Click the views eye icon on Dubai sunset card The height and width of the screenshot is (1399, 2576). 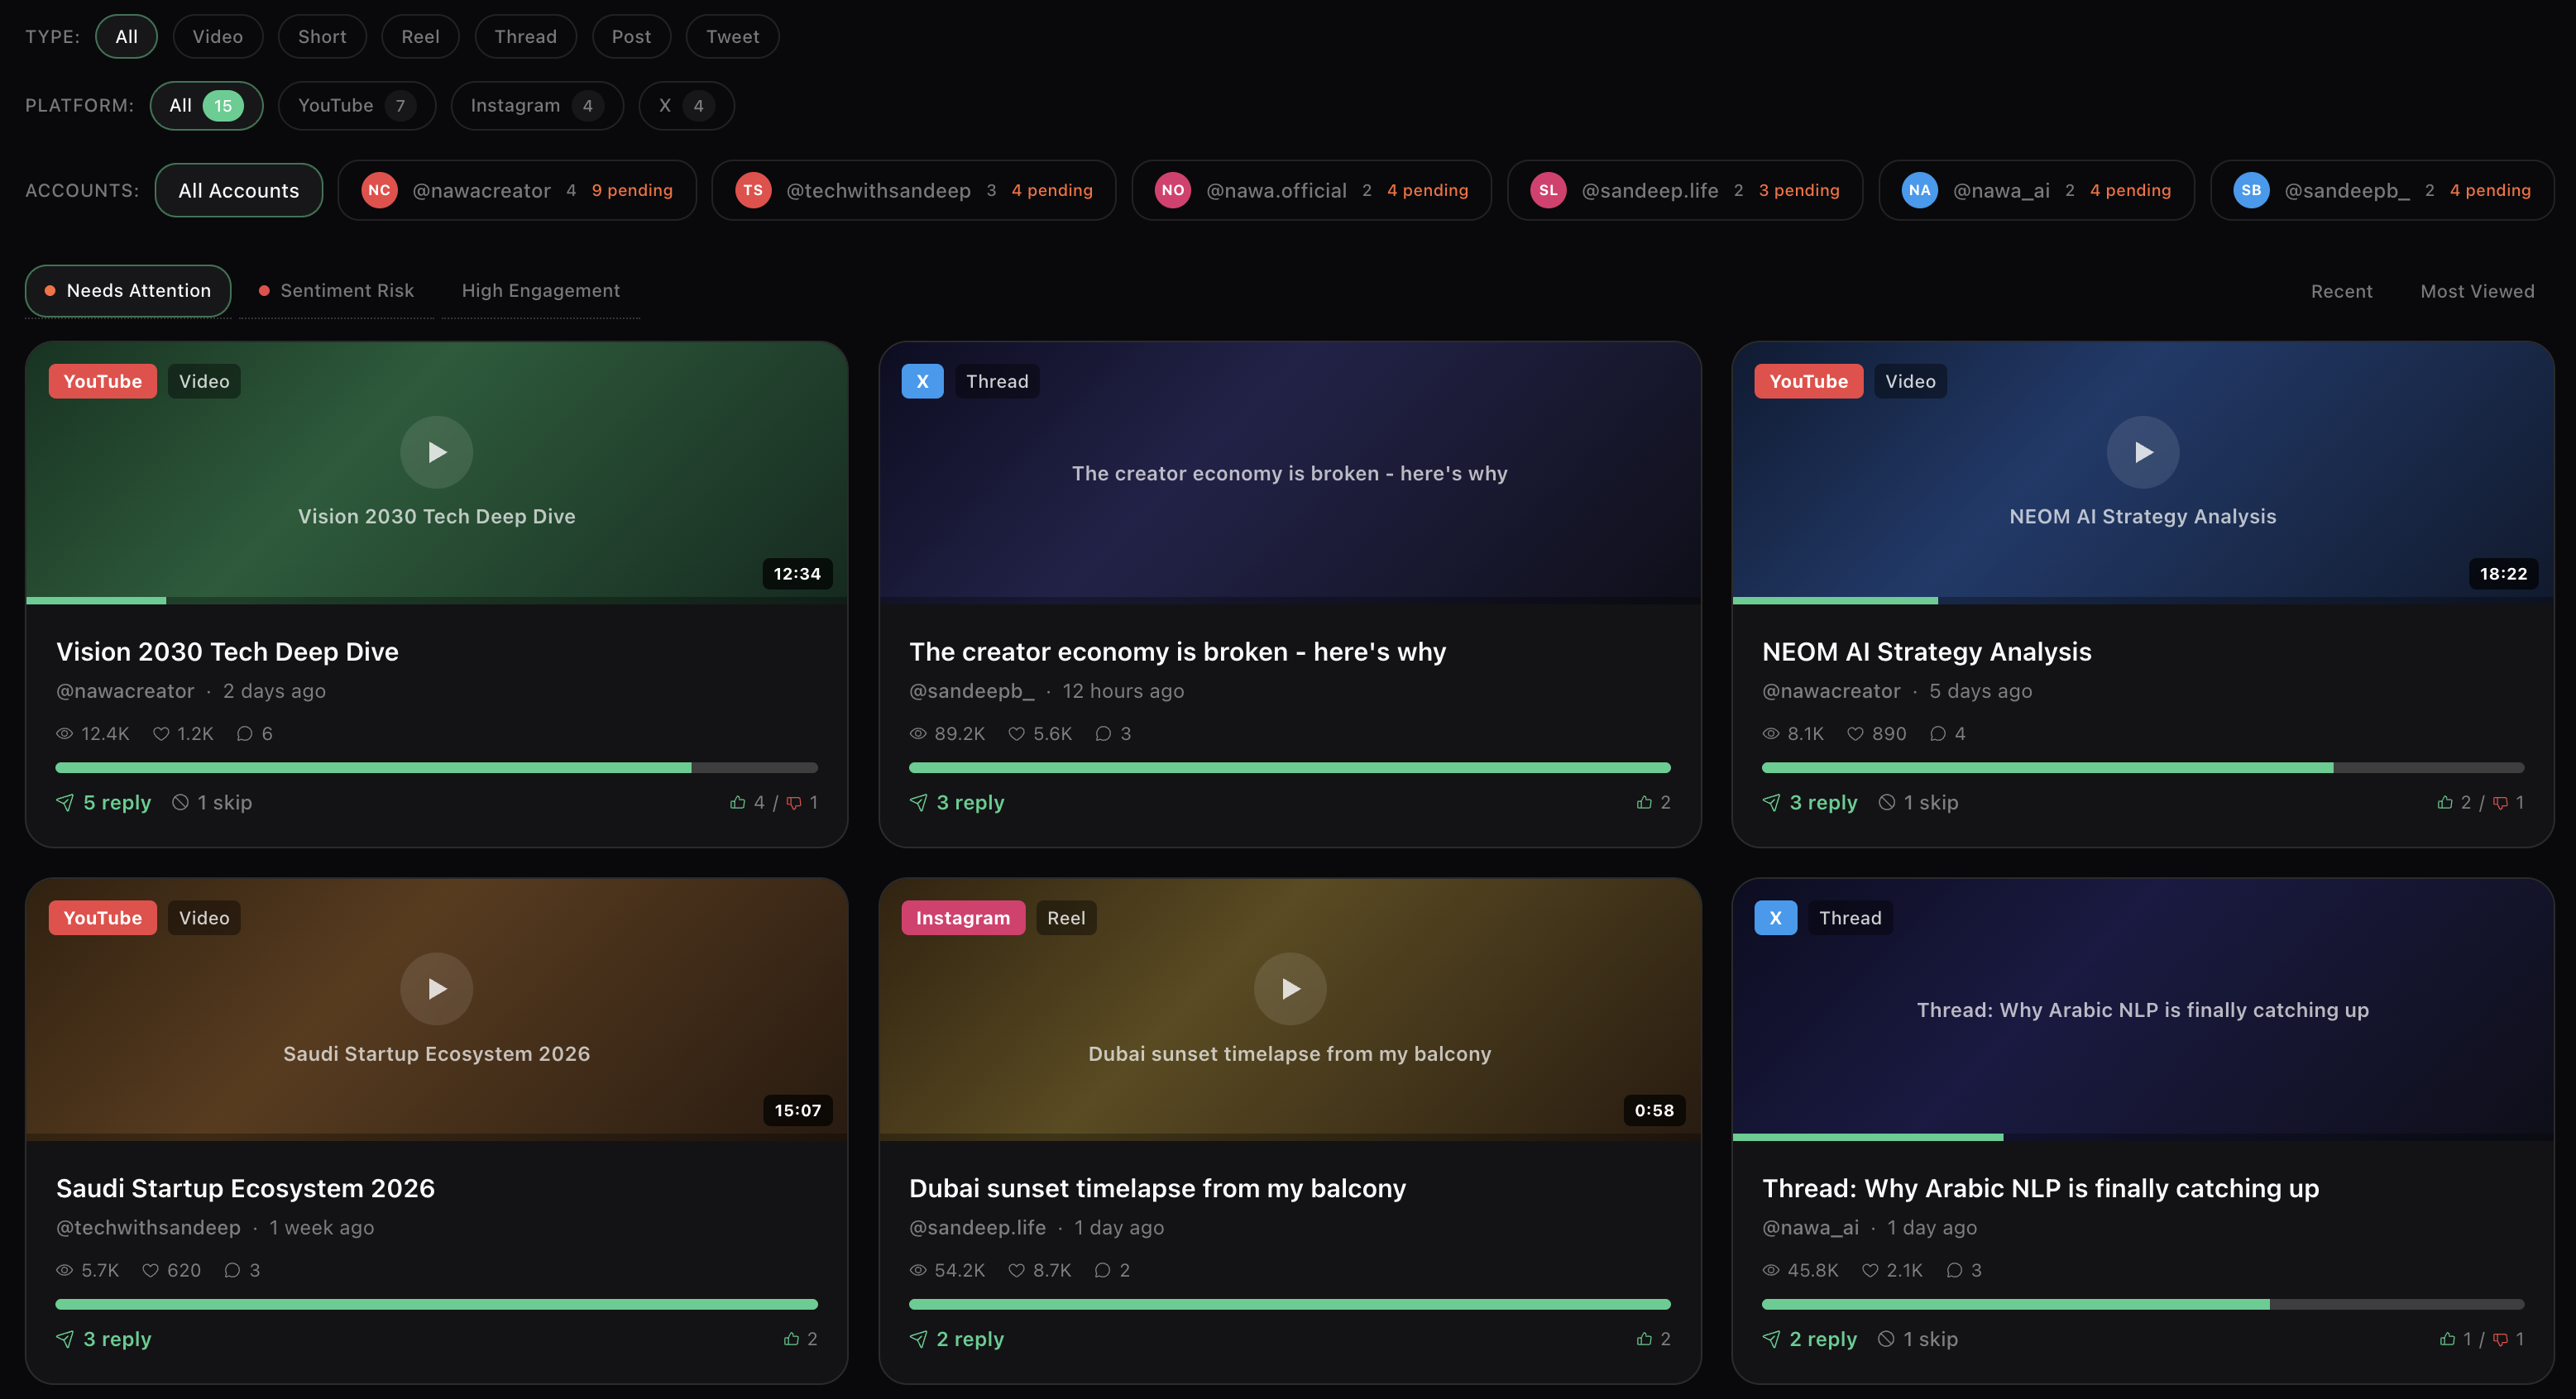point(918,1270)
